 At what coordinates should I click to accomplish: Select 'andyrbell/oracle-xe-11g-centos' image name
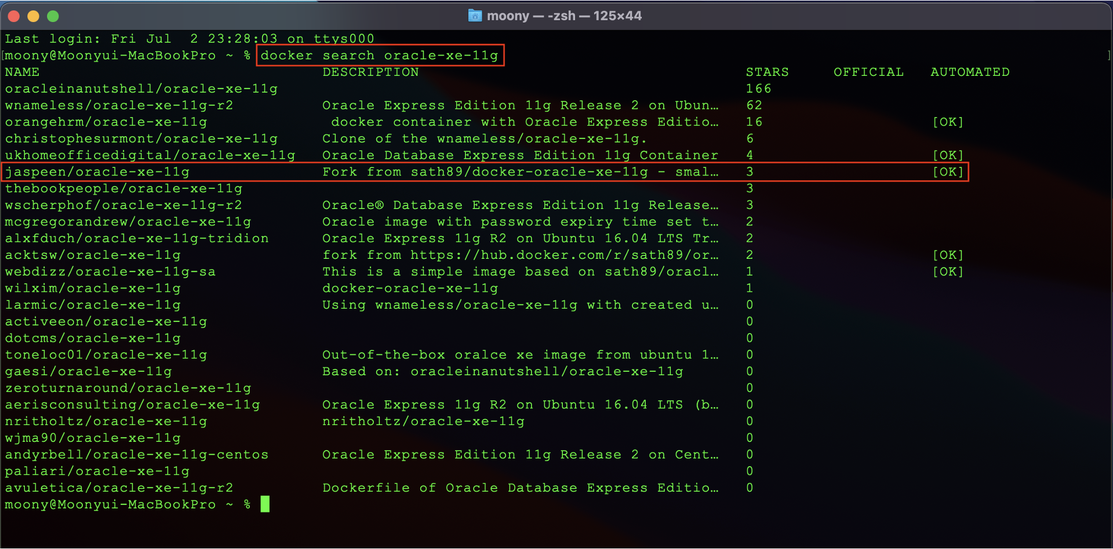coord(137,455)
